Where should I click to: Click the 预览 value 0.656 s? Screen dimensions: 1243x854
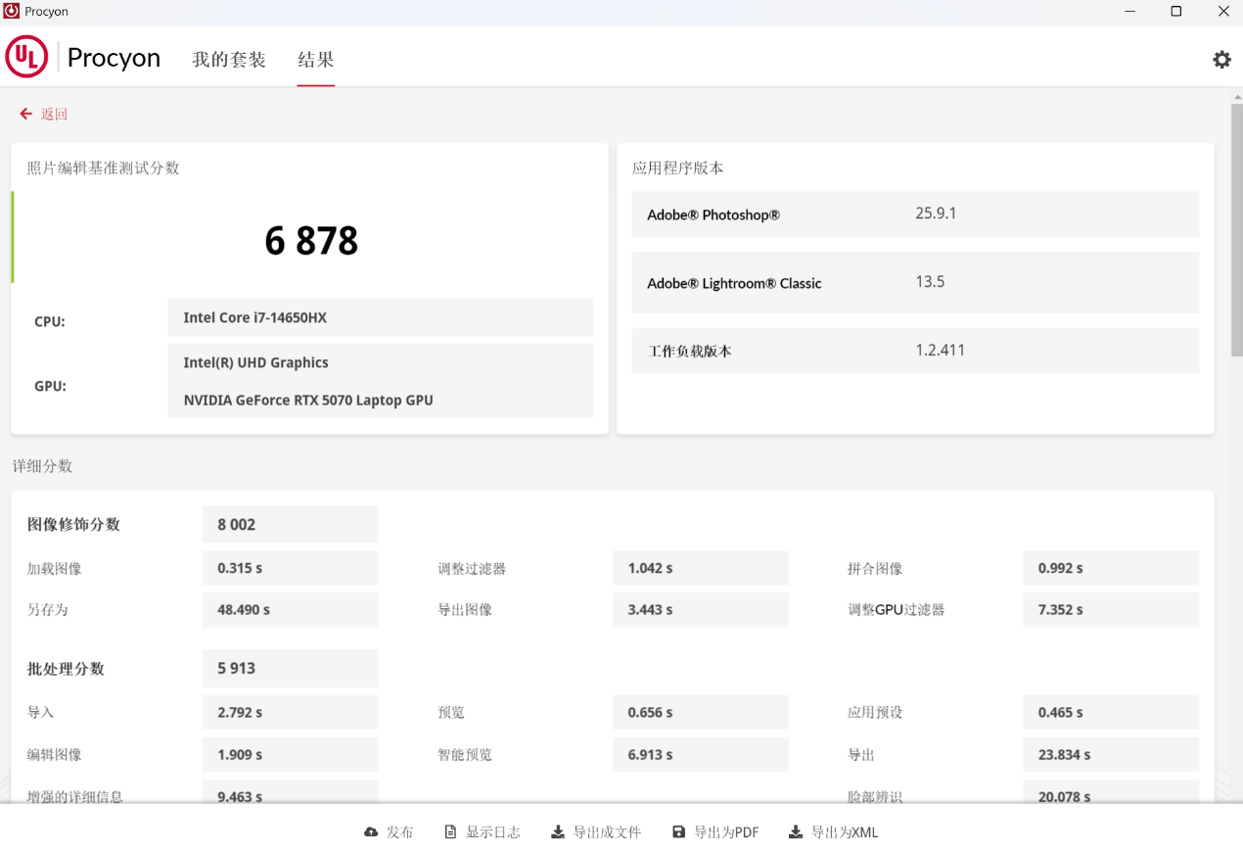[700, 712]
